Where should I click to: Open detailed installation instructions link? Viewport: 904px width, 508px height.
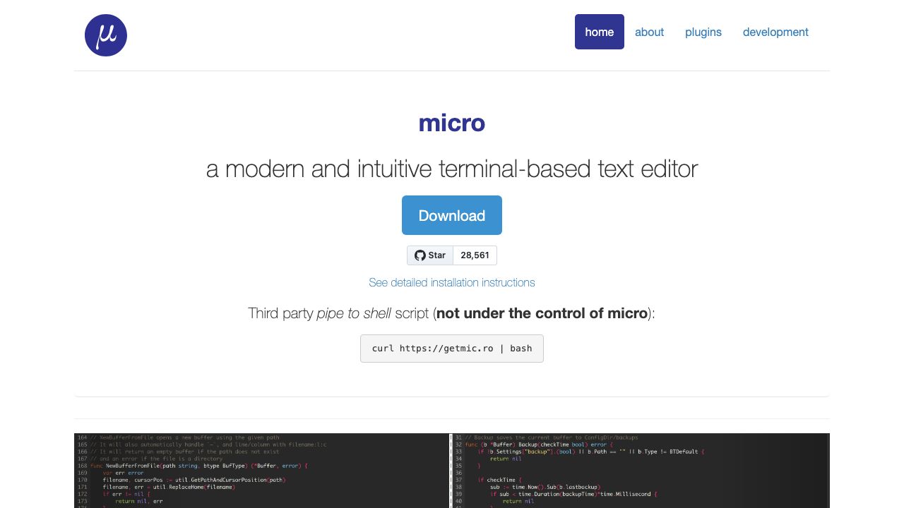tap(452, 282)
